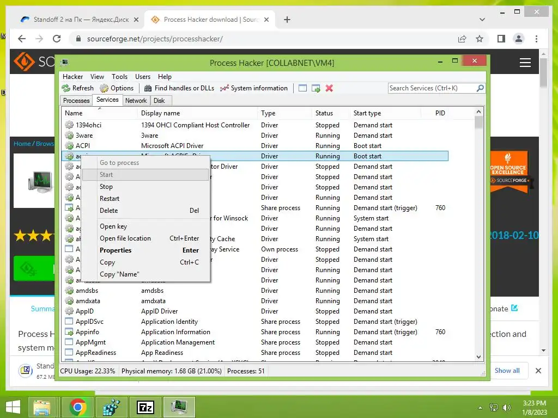
Task: Click Find handles or DLLs binoculars icon
Action: pyautogui.click(x=148, y=88)
